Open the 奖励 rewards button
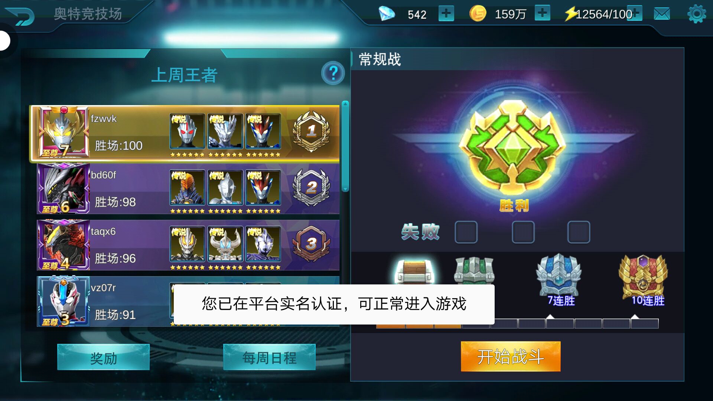Image resolution: width=713 pixels, height=401 pixels. click(x=103, y=357)
